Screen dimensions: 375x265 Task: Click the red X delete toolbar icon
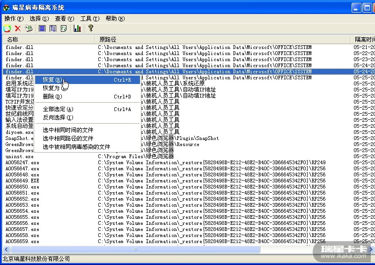pyautogui.click(x=18, y=28)
